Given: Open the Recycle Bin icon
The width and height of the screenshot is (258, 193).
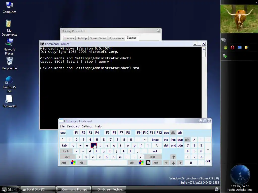Looking at the screenshot, I should pos(9,63).
